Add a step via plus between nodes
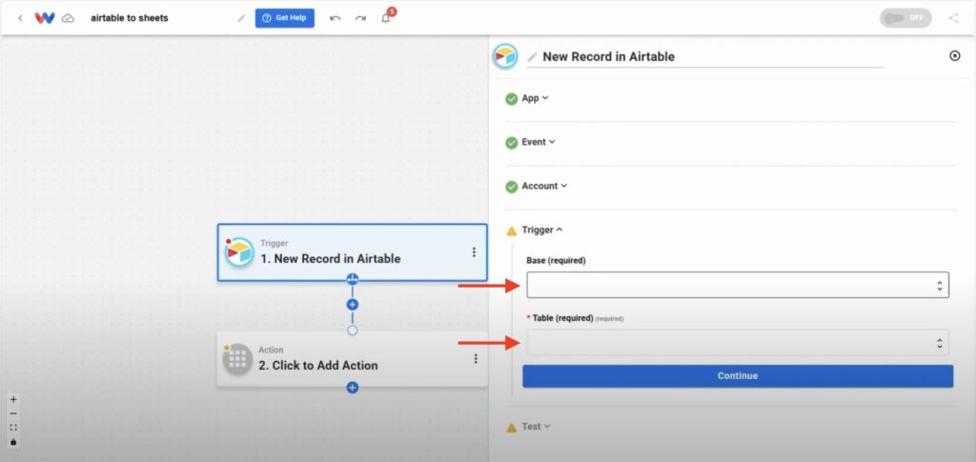This screenshot has width=976, height=462. pos(353,305)
